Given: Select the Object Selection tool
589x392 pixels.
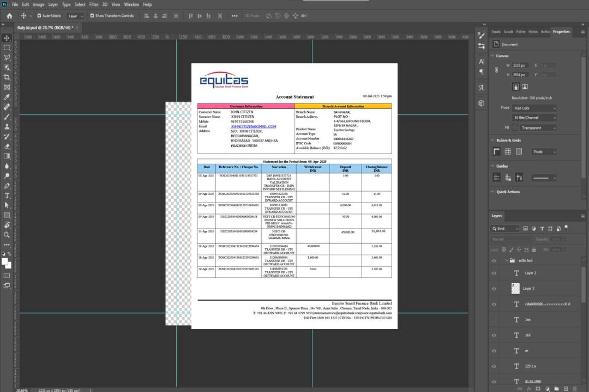Looking at the screenshot, I should (7, 68).
